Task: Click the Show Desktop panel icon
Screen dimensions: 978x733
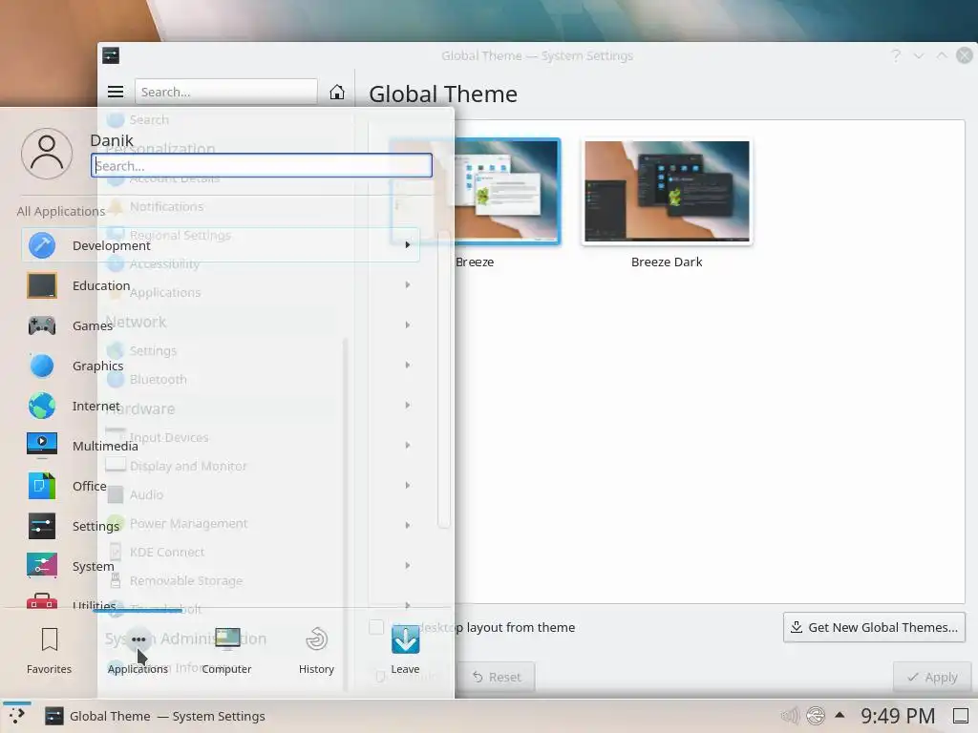Action: [x=961, y=716]
